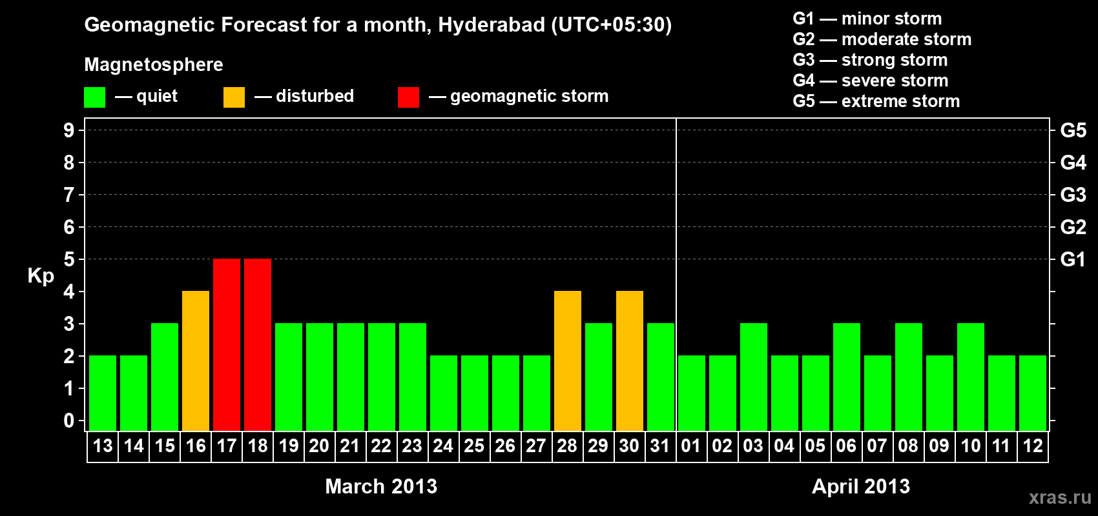
Task: Select the green bar for March 31
Action: (x=661, y=377)
